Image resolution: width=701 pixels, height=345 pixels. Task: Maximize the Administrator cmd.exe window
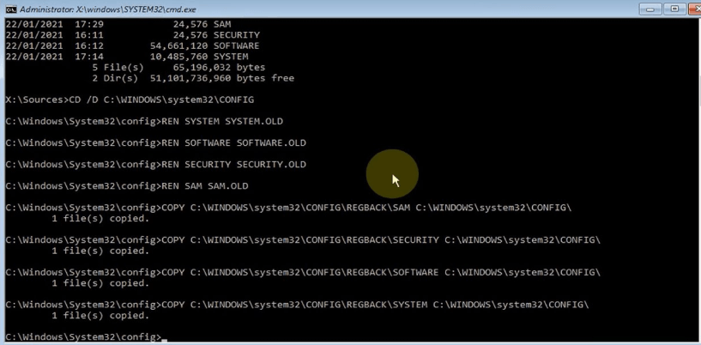point(674,9)
